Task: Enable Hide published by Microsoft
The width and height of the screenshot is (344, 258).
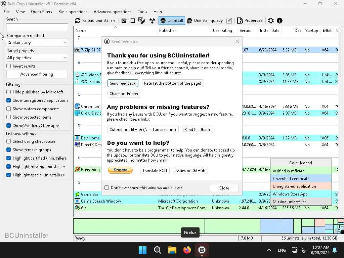Action: coord(8,92)
